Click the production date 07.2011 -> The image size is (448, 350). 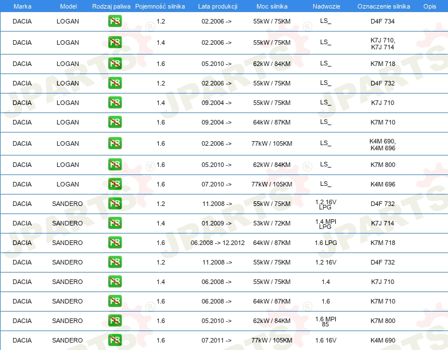pyautogui.click(x=217, y=340)
